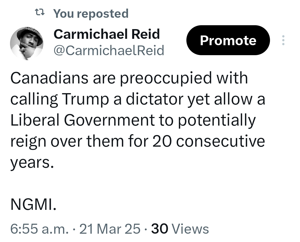Click the word "years." in the post
The width and height of the screenshot is (300, 242).
(x=32, y=163)
